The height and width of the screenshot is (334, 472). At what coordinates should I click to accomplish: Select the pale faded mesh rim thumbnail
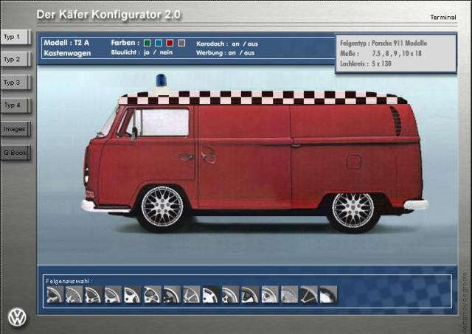coord(289,294)
